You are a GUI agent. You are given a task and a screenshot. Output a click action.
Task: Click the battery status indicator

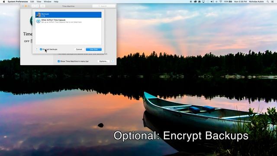(228, 2)
